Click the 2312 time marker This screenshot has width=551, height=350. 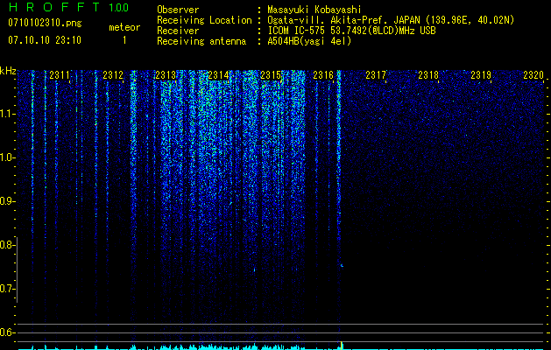pyautogui.click(x=113, y=74)
